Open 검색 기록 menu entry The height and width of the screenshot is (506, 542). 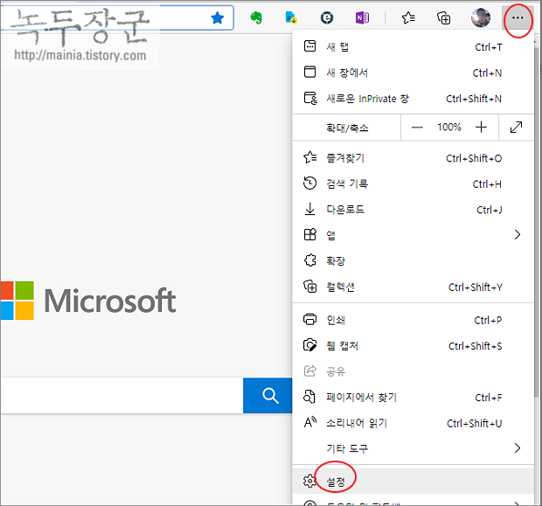coord(413,184)
